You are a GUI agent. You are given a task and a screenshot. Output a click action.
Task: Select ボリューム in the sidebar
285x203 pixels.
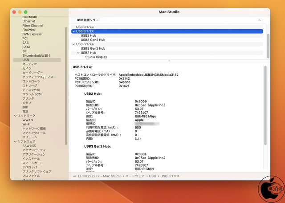click(x=30, y=137)
